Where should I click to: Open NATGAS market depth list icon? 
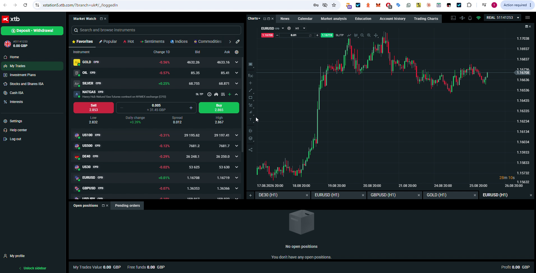click(x=223, y=94)
